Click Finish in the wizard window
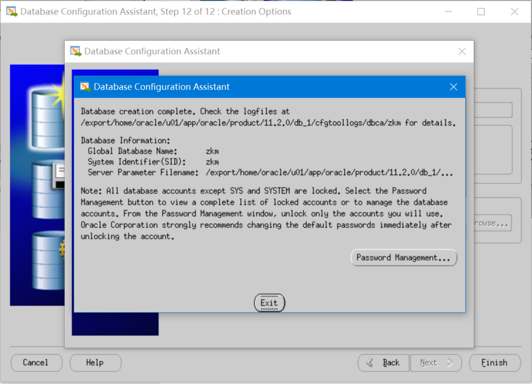Image resolution: width=532 pixels, height=384 pixels. 495,363
